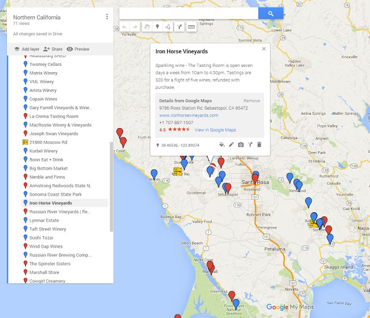Select the add directions tool
This screenshot has height=318, width=370.
click(179, 27)
